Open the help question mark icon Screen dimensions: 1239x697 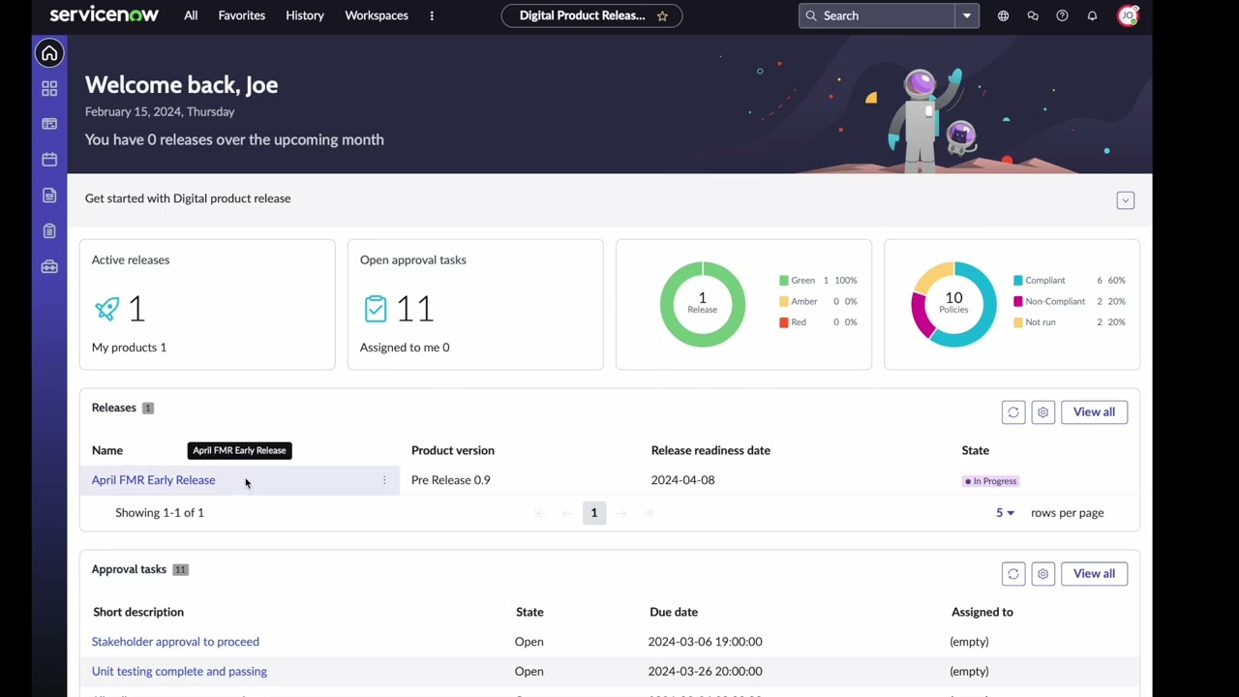[1062, 15]
